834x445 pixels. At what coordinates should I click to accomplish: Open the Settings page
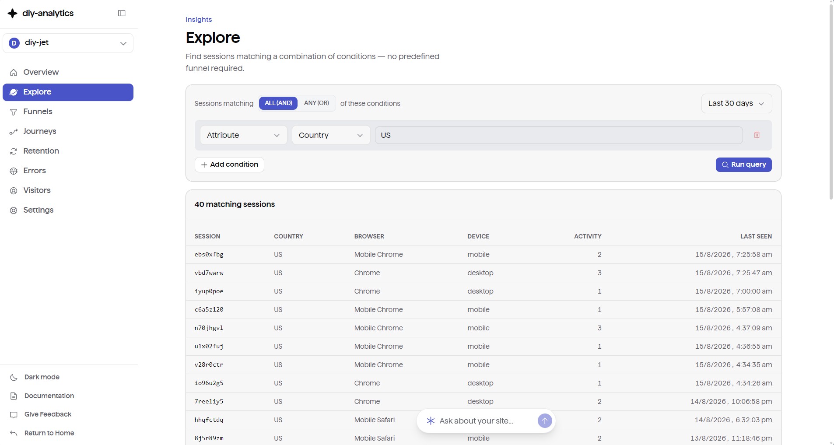point(68,210)
